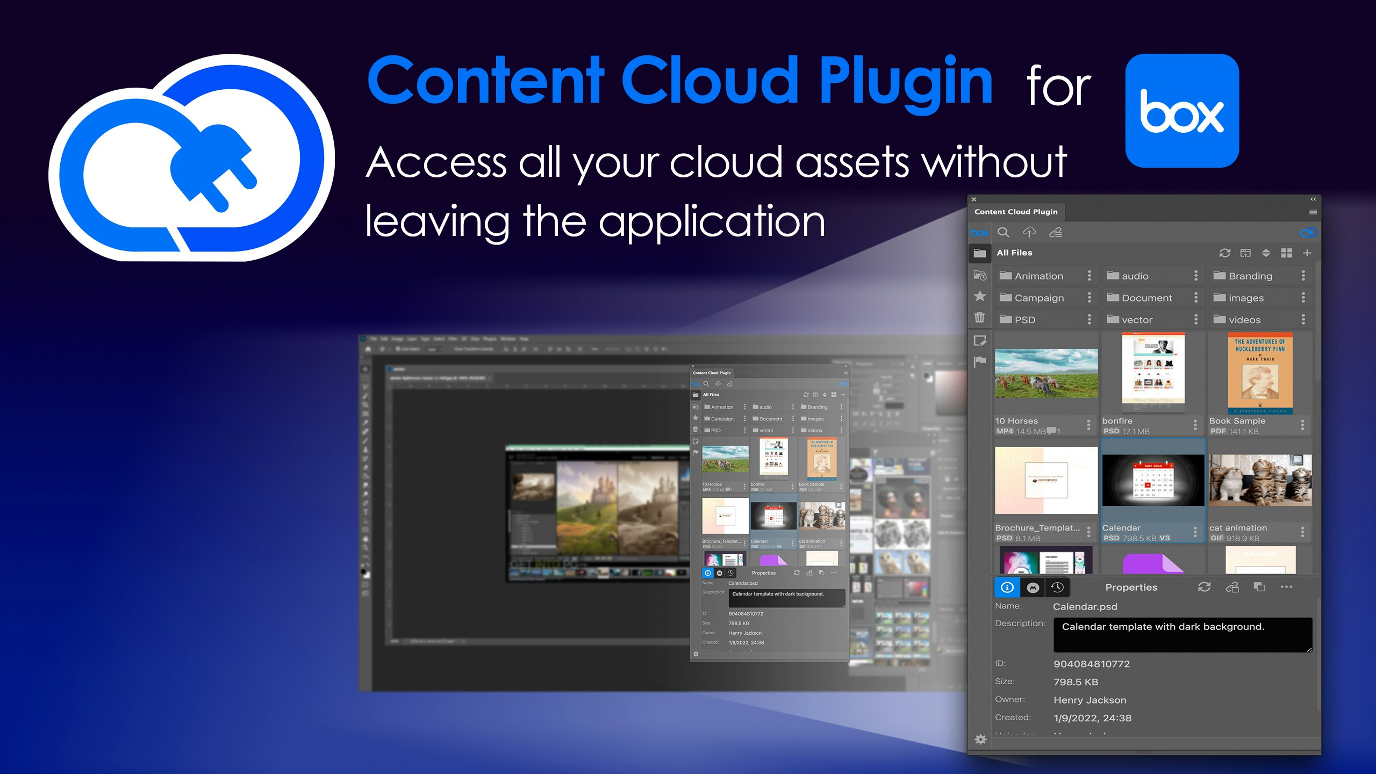Click the All Files heading text in enlarged panel
The width and height of the screenshot is (1376, 774).
1014,253
